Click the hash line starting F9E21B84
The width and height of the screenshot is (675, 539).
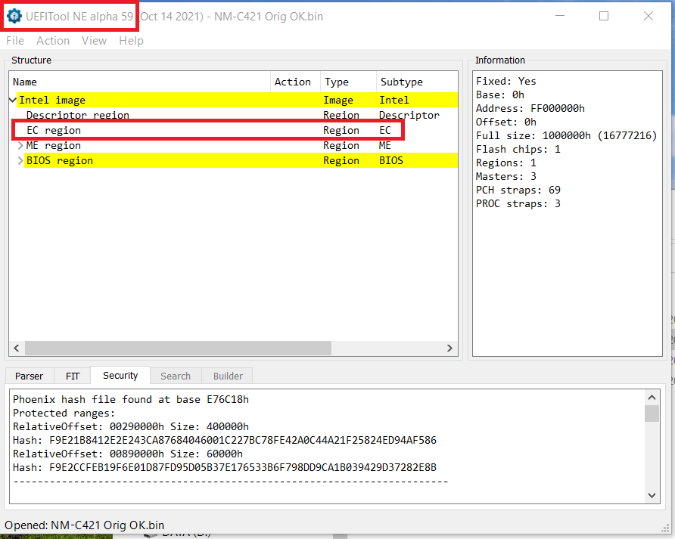[225, 441]
